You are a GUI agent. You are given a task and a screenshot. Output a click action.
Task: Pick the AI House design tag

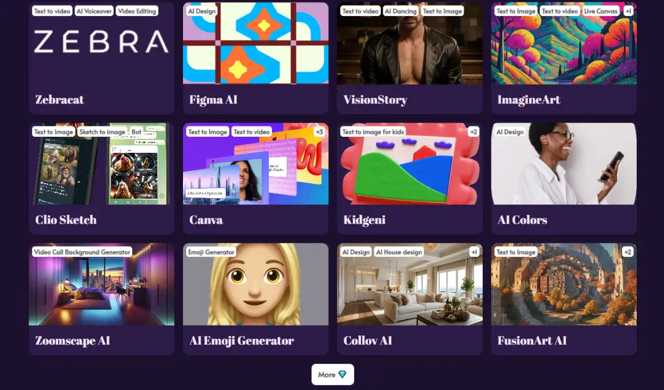click(x=399, y=252)
